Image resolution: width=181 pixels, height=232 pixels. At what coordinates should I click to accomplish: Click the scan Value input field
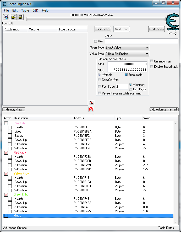141,41
